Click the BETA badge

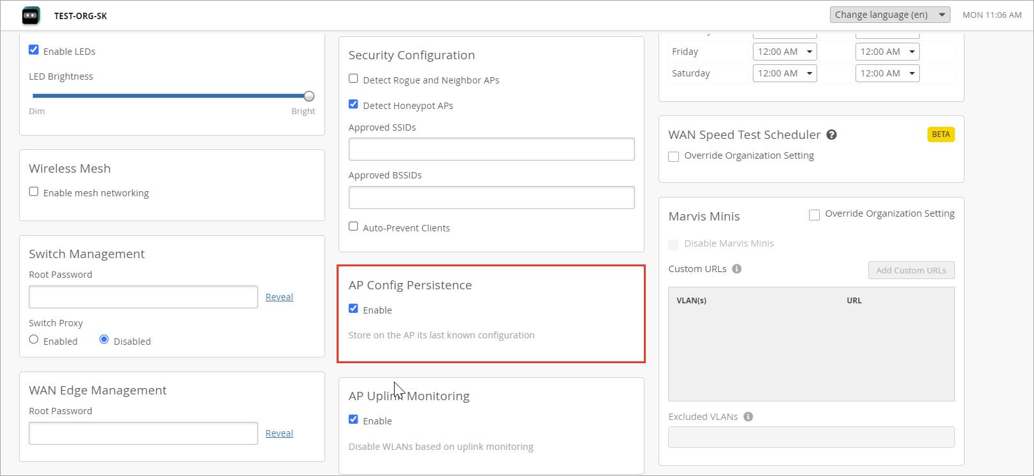(x=940, y=134)
